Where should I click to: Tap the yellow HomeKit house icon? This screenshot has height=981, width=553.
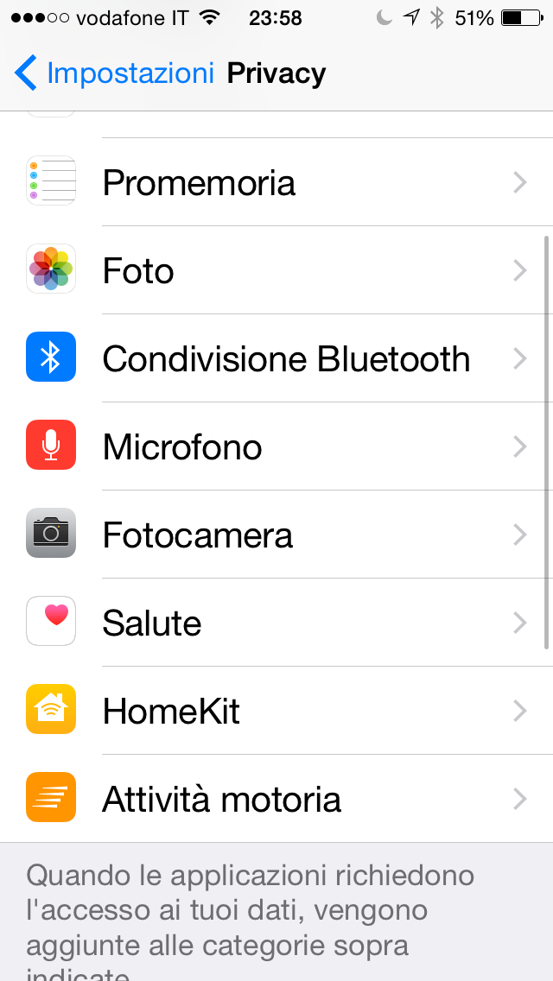click(51, 710)
